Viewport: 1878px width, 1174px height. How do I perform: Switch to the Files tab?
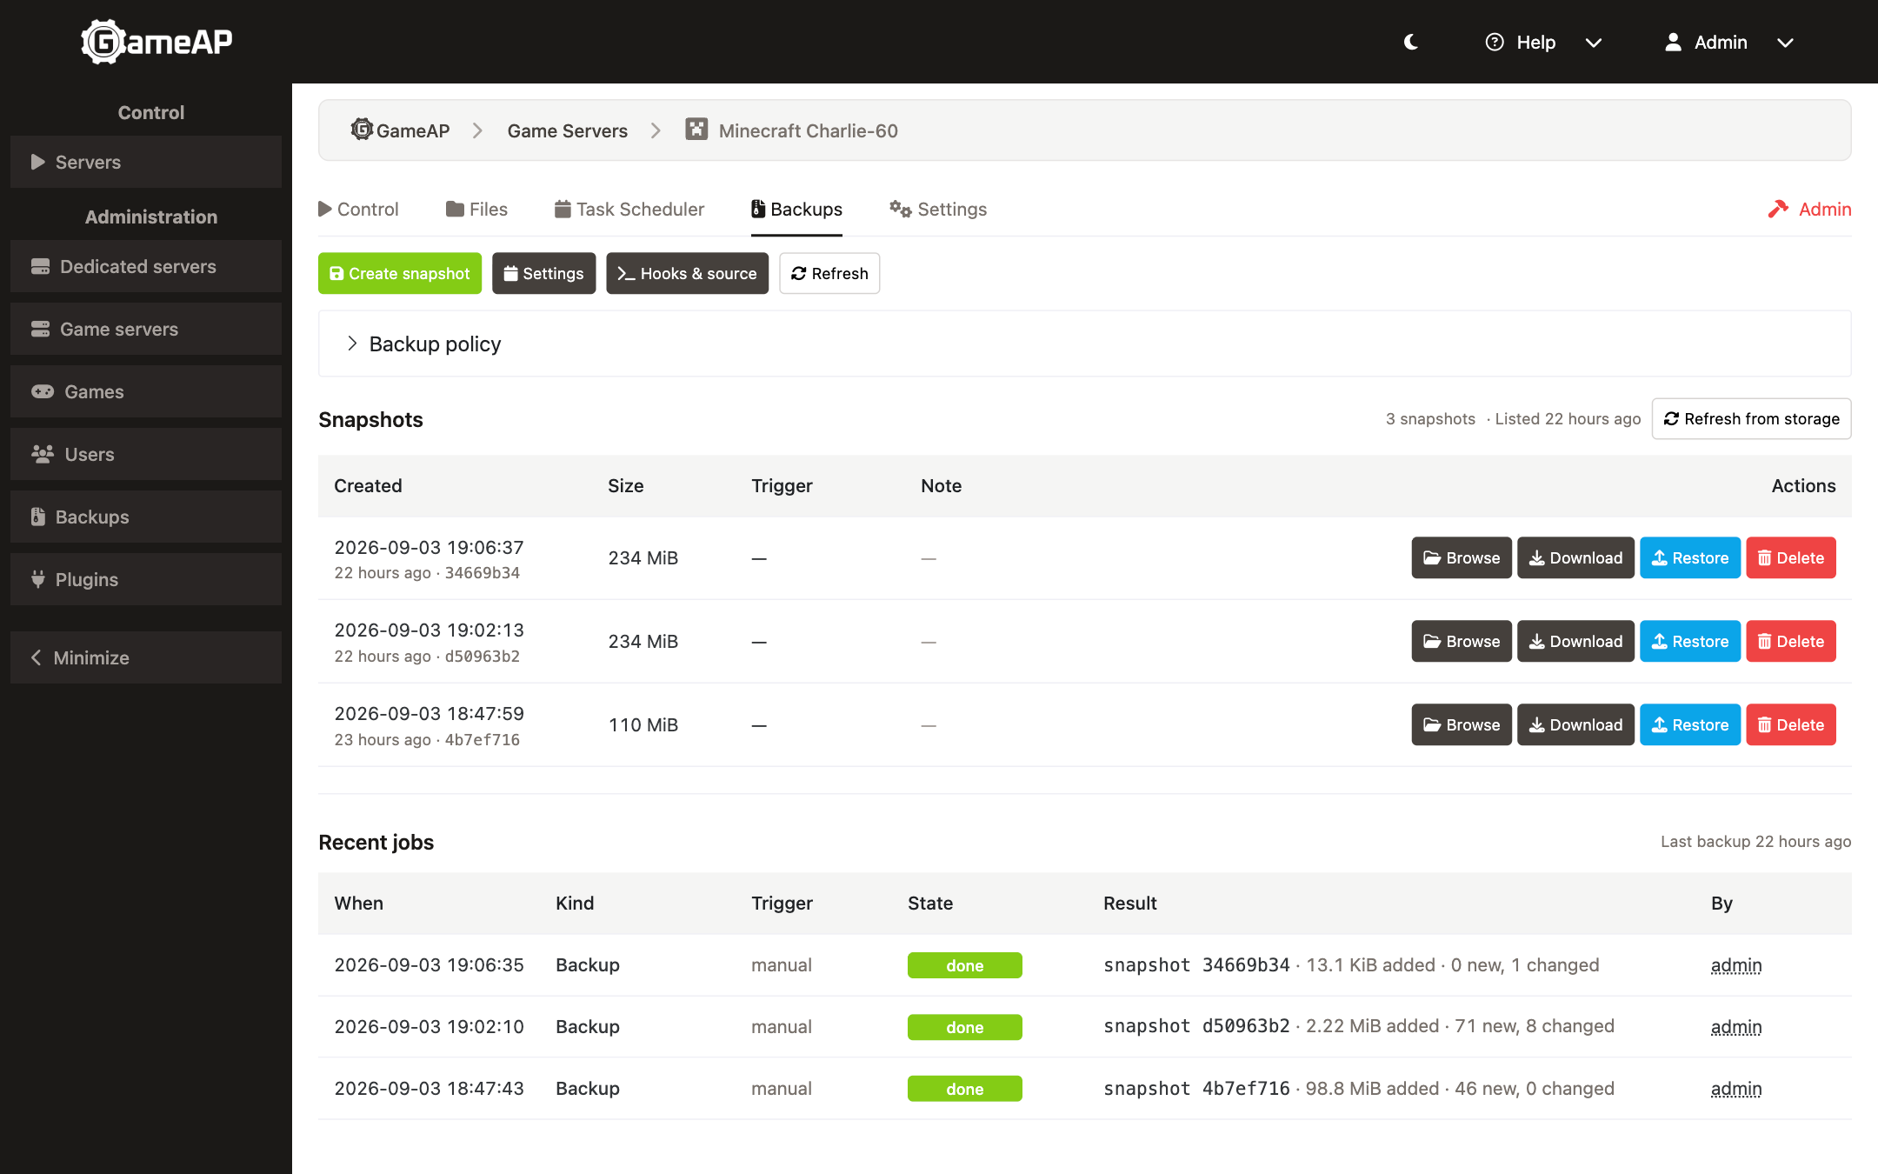[476, 209]
